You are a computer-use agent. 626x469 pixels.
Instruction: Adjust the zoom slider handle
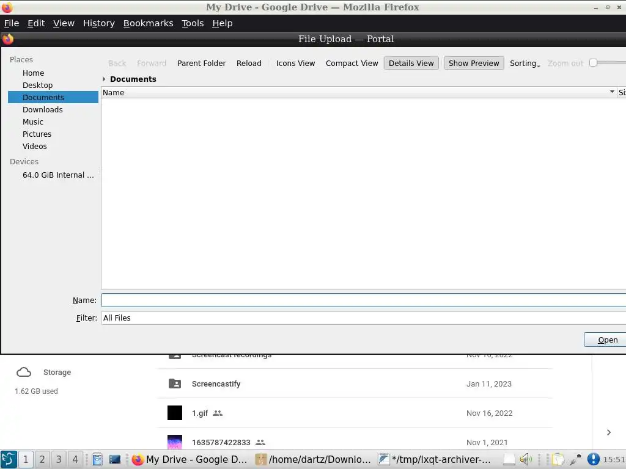click(x=593, y=63)
